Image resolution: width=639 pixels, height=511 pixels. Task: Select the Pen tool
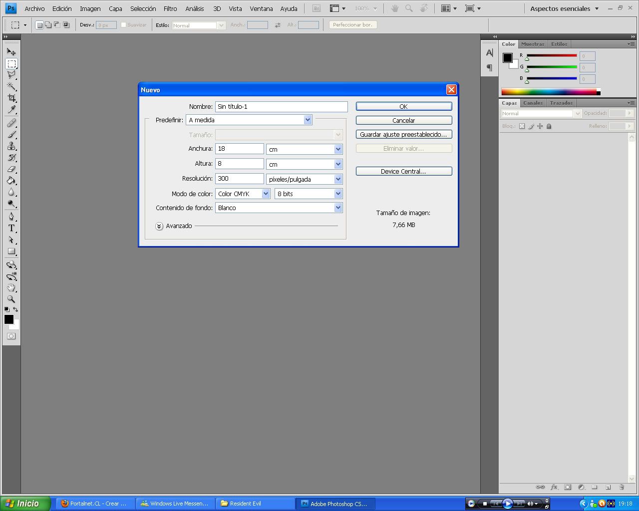[x=11, y=217]
